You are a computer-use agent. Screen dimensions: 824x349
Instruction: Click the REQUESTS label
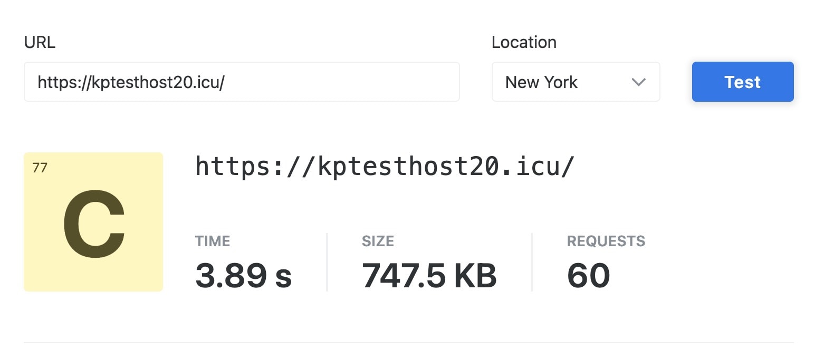tap(606, 241)
